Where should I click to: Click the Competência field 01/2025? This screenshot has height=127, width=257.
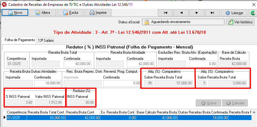tap(17, 64)
